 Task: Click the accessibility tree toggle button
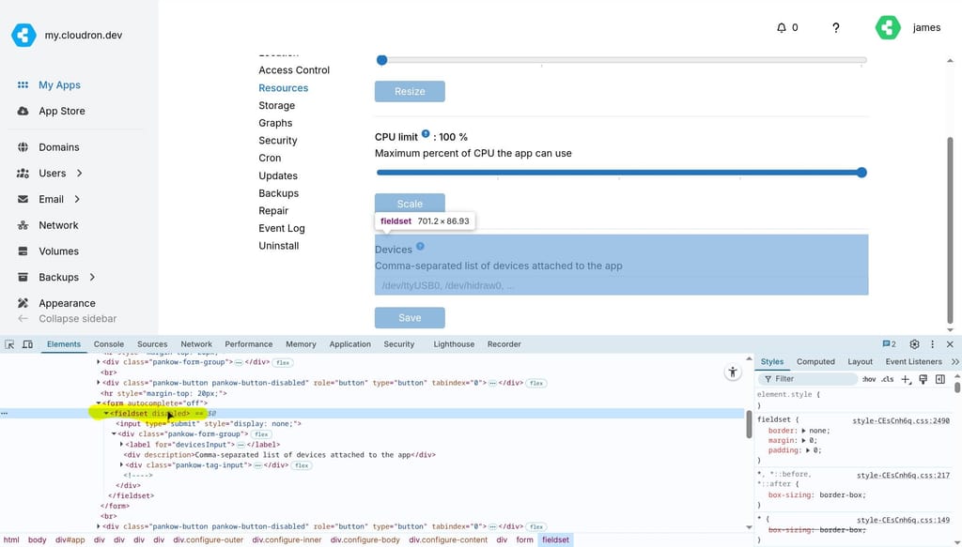click(733, 372)
